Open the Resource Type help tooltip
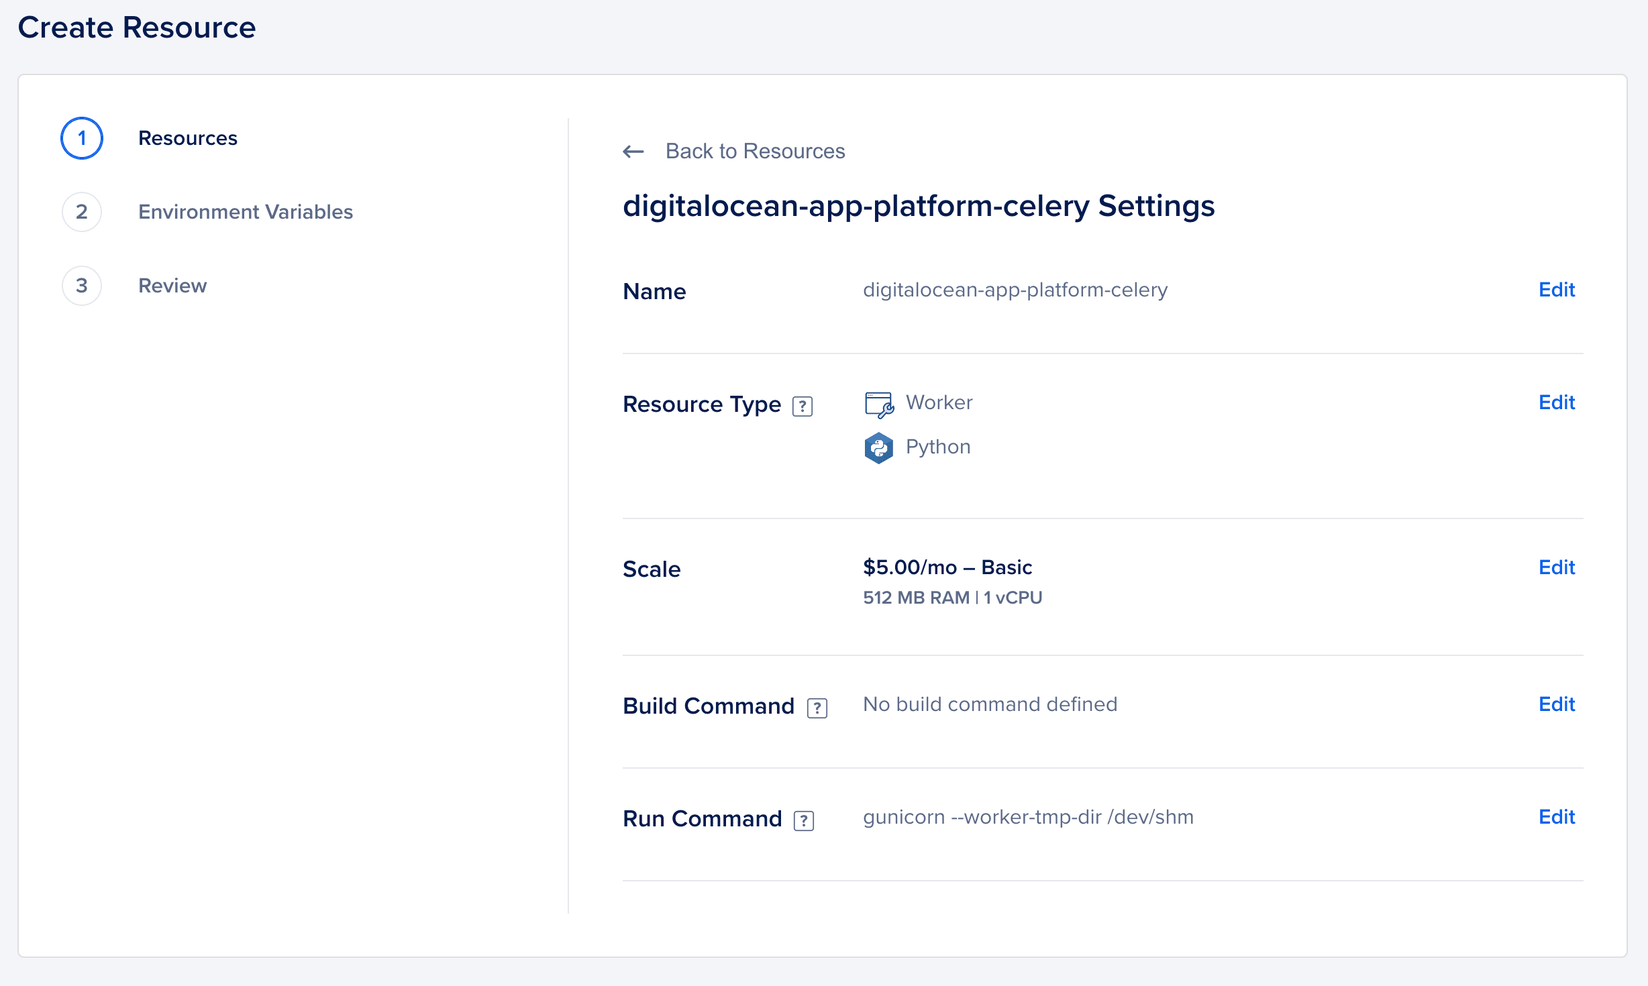Image resolution: width=1648 pixels, height=986 pixels. 803,406
